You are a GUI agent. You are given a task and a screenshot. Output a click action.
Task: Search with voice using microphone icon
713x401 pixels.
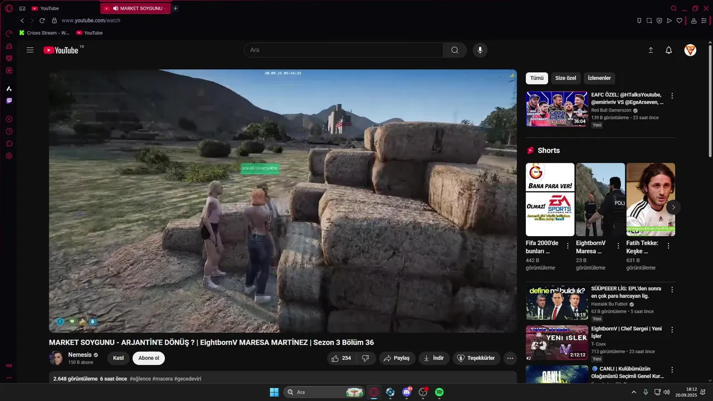pos(480,50)
